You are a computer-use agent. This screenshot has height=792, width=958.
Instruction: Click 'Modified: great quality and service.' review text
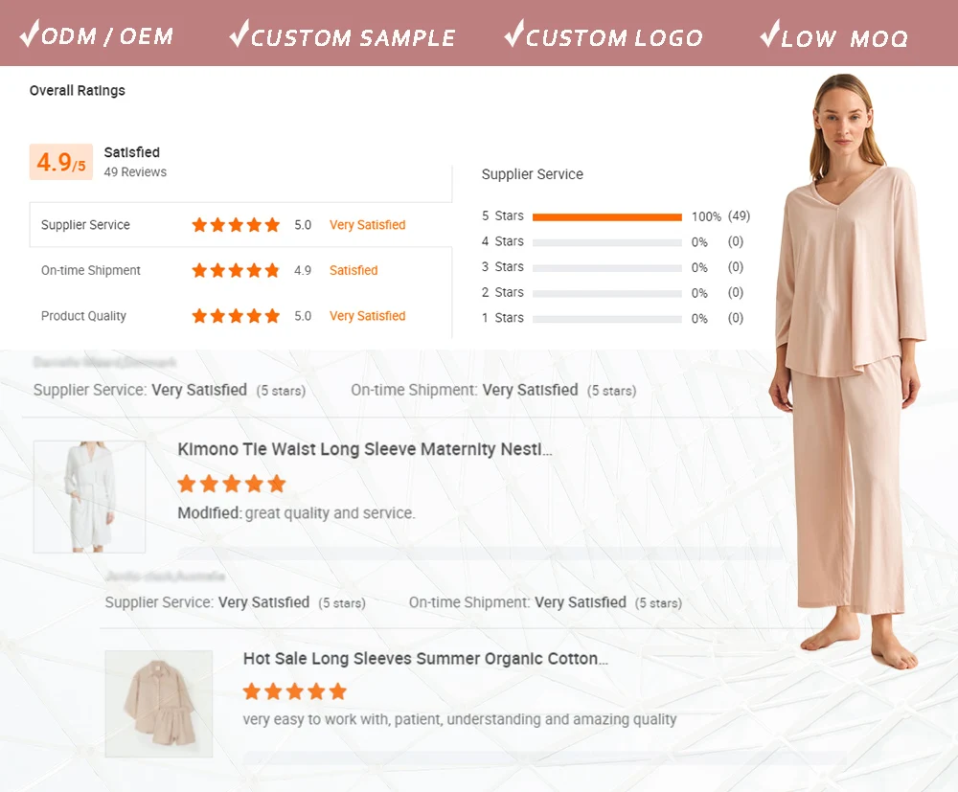(x=296, y=513)
